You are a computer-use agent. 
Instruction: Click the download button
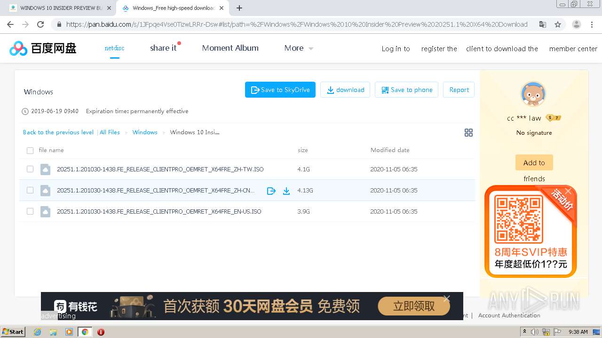pyautogui.click(x=345, y=90)
